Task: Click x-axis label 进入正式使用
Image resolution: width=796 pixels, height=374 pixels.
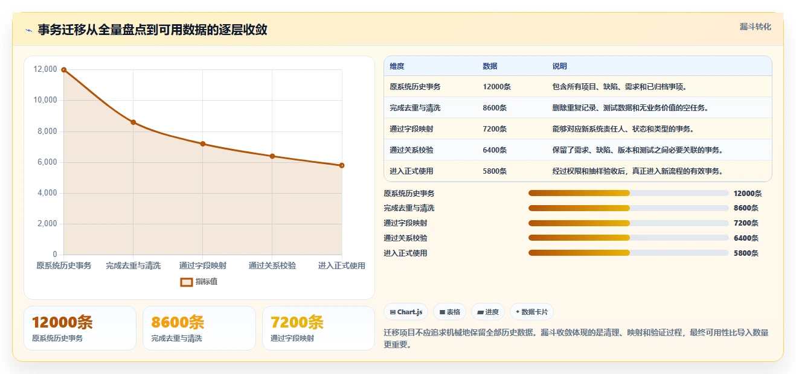Action: click(342, 265)
